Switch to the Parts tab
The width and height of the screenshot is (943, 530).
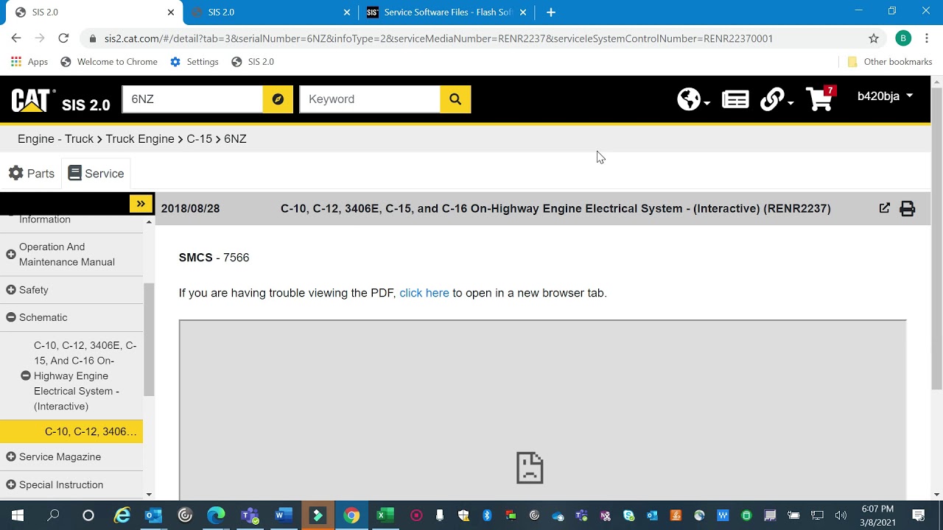[32, 174]
